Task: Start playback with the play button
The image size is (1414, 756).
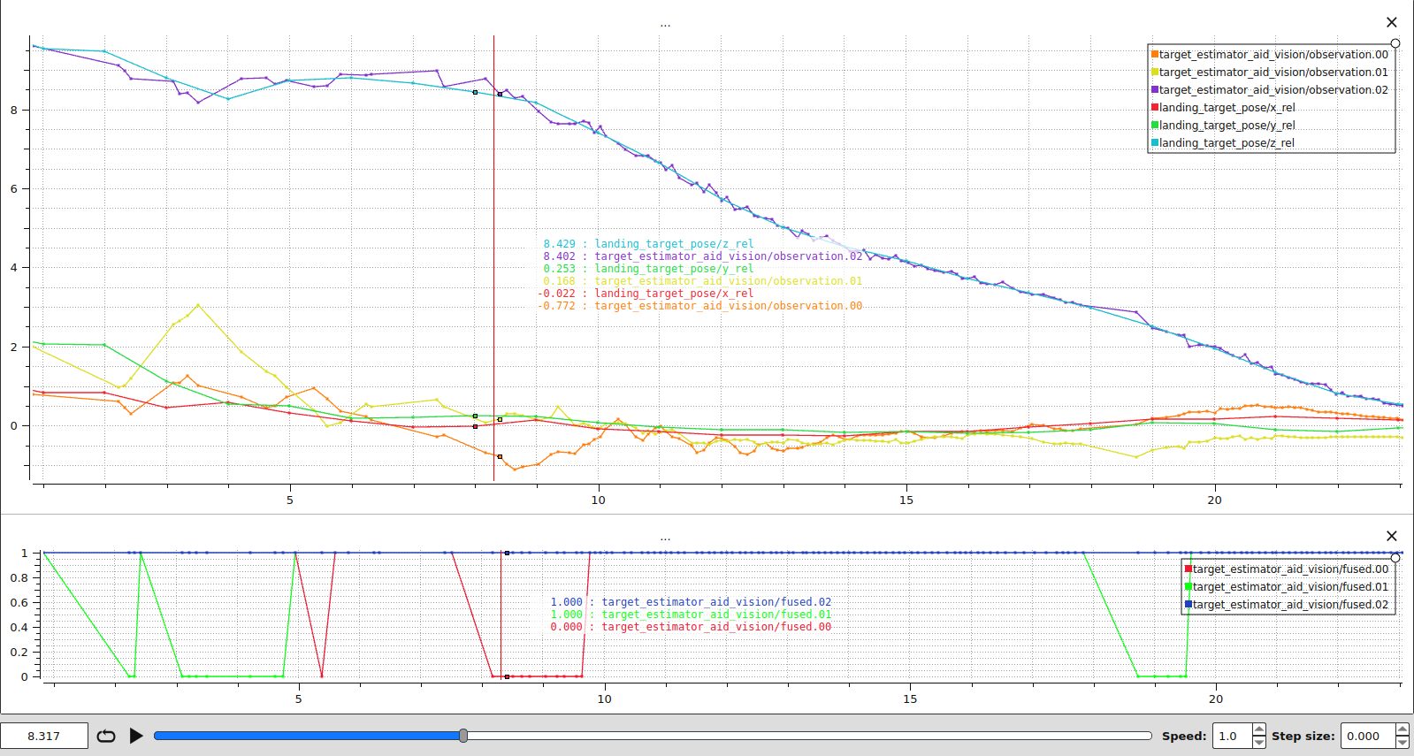Action: click(x=136, y=736)
